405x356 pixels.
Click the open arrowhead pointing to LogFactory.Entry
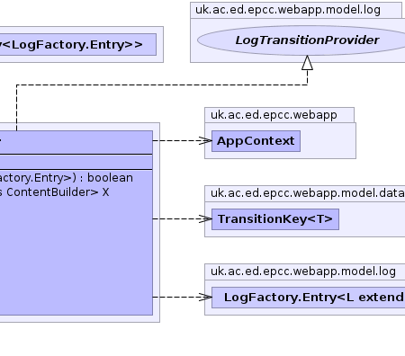coord(205,297)
